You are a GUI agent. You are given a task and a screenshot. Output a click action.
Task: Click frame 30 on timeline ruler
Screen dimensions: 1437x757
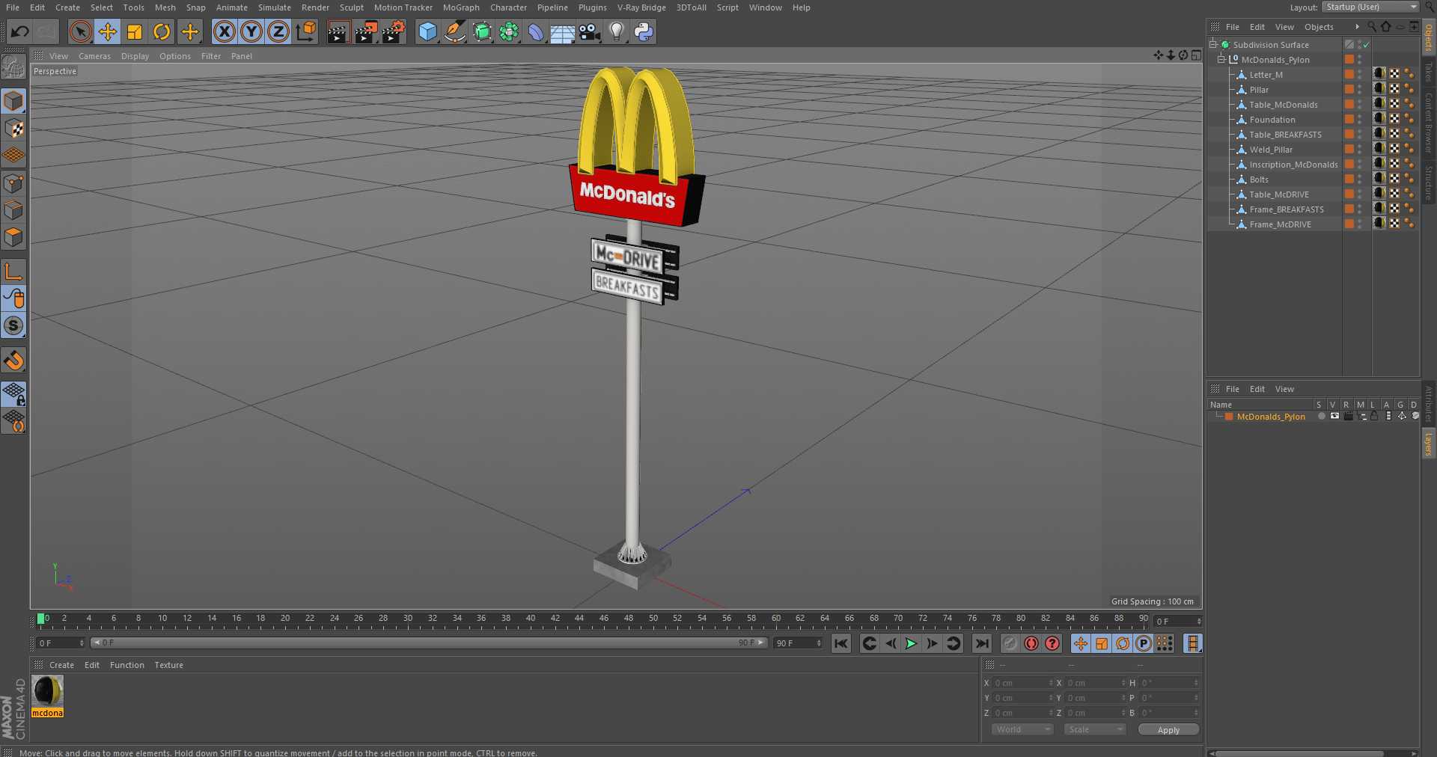tap(408, 619)
